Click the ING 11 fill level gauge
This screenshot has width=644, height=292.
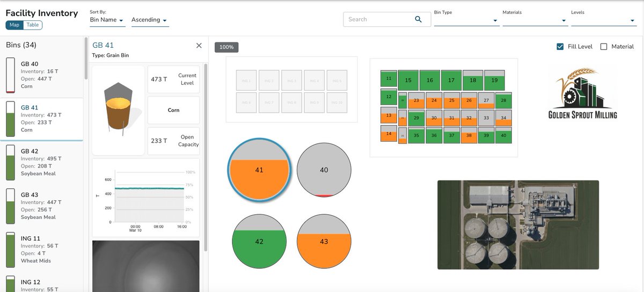10,250
